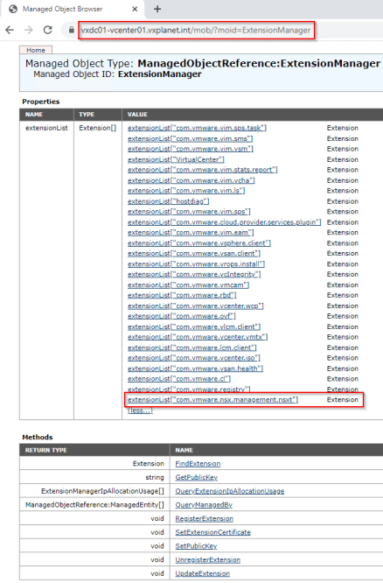This screenshot has width=383, height=583.
Task: Click the address bar URL
Action: pyautogui.click(x=196, y=30)
